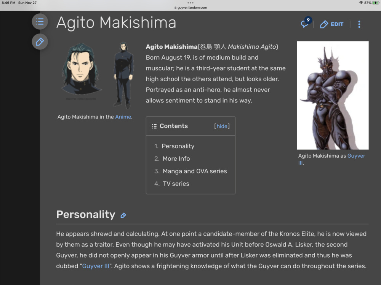Open Guyver III link in Personality paragraph

(96, 266)
